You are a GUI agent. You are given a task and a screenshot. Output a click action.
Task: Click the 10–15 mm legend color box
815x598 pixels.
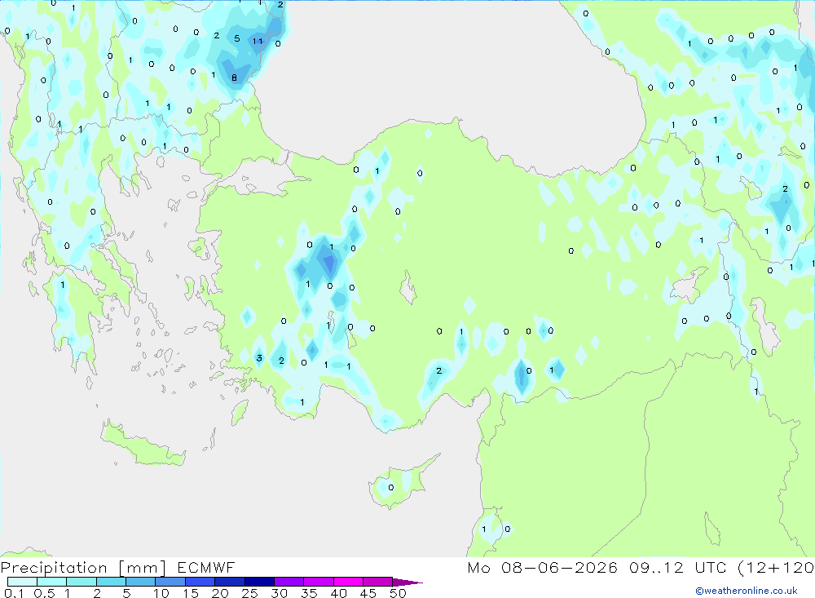click(170, 582)
